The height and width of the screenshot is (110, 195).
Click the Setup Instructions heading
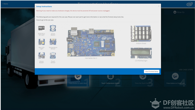click(44, 7)
